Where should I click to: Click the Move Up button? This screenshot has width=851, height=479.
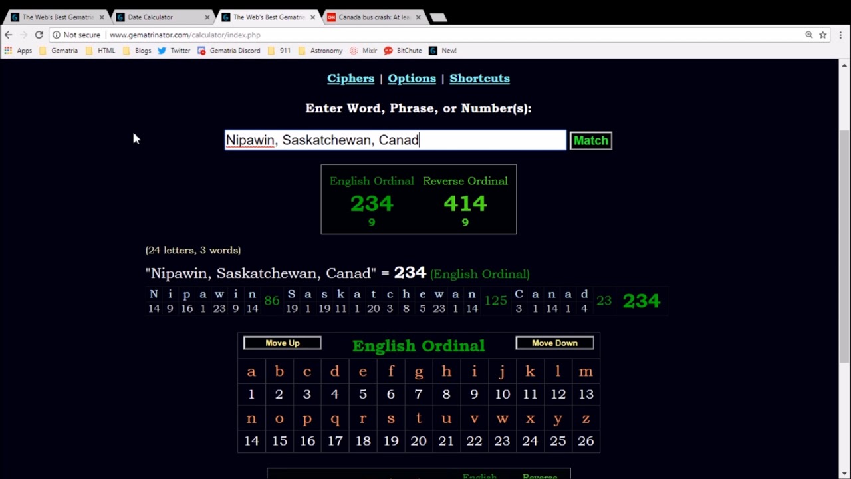pyautogui.click(x=283, y=343)
